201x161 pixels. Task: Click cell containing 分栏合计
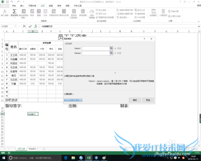click(11, 100)
